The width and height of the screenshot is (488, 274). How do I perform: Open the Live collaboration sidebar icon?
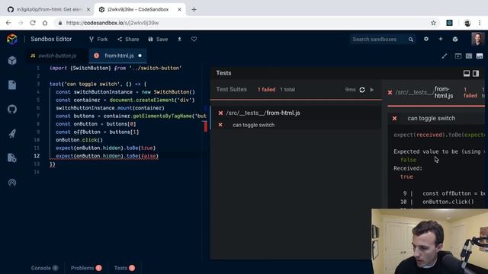pos(12,183)
